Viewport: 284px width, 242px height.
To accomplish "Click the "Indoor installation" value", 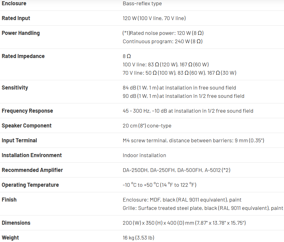I will point(144,155).
